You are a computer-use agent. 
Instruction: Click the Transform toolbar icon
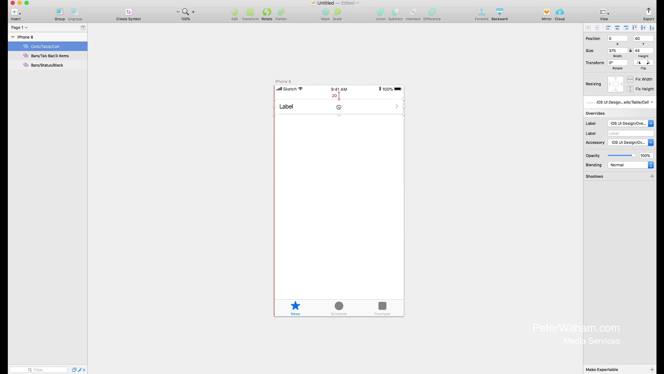[250, 12]
